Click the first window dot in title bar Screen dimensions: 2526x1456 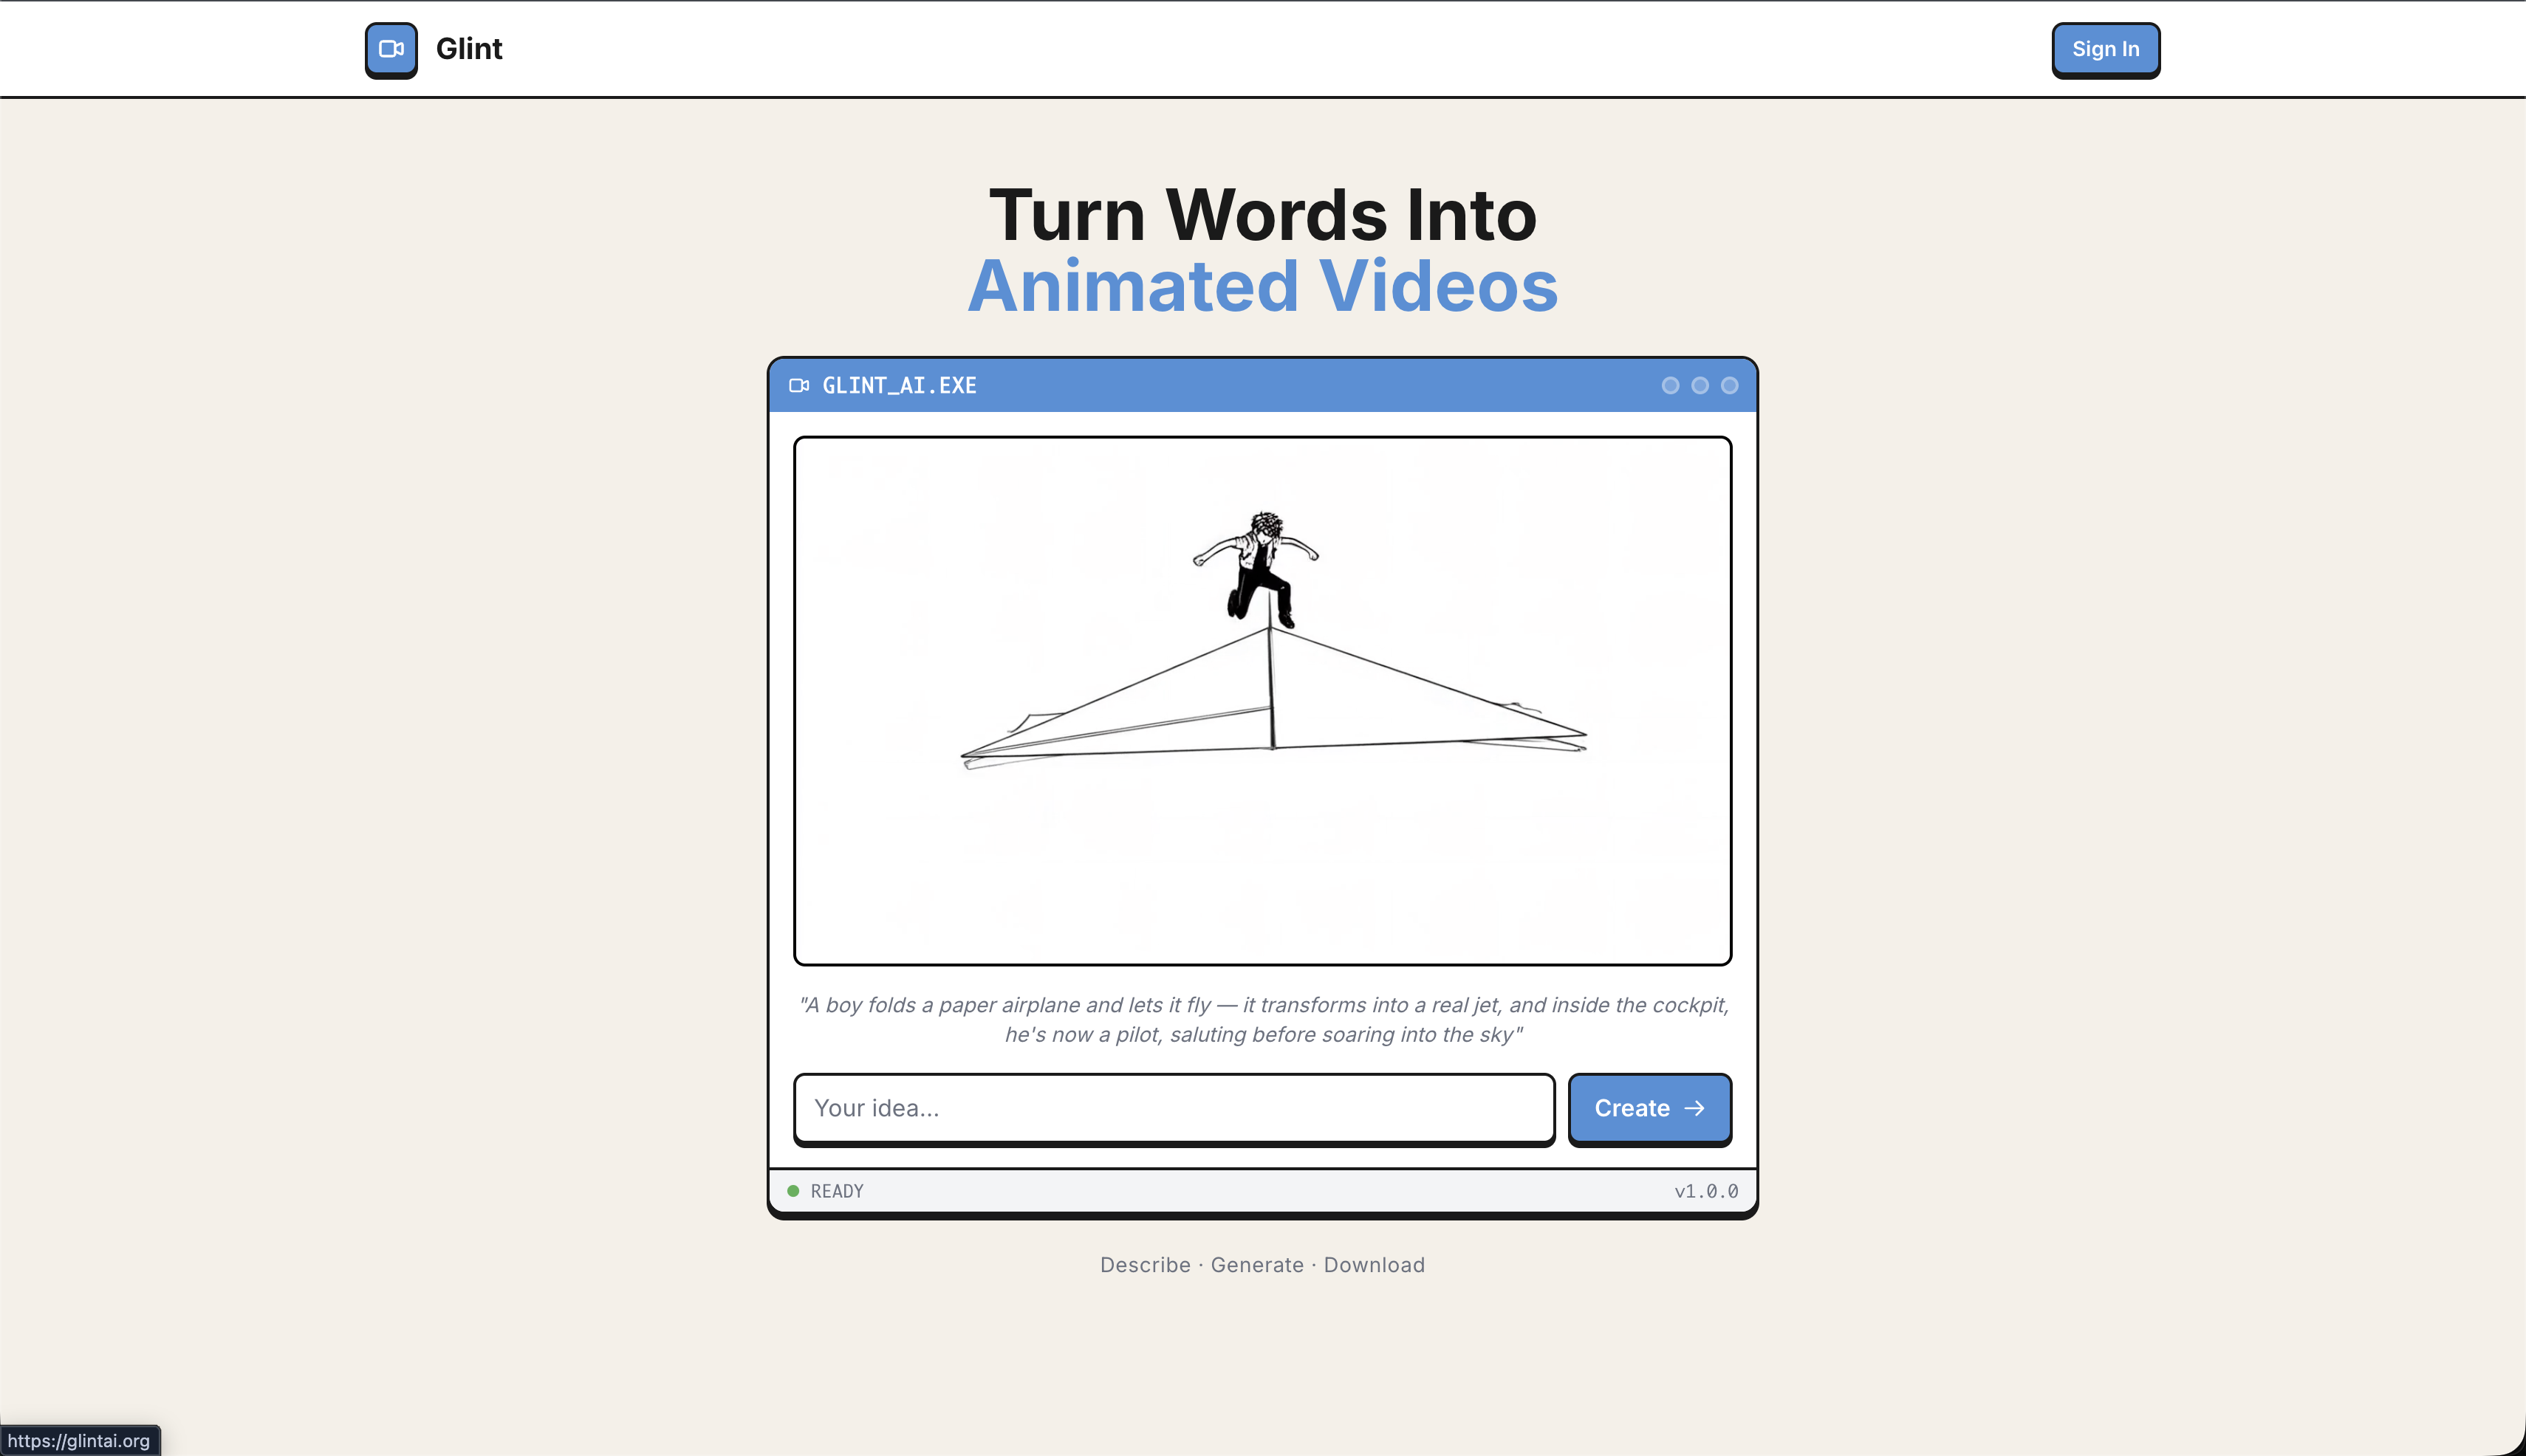coord(1670,386)
